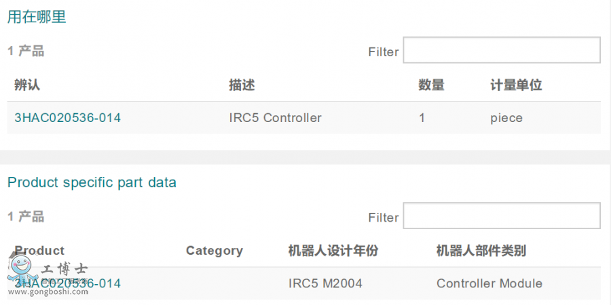
Task: Select the Controller Module cell
Action: coord(489,283)
